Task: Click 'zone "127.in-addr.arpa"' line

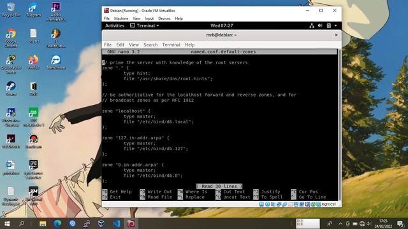Action: (x=136, y=138)
